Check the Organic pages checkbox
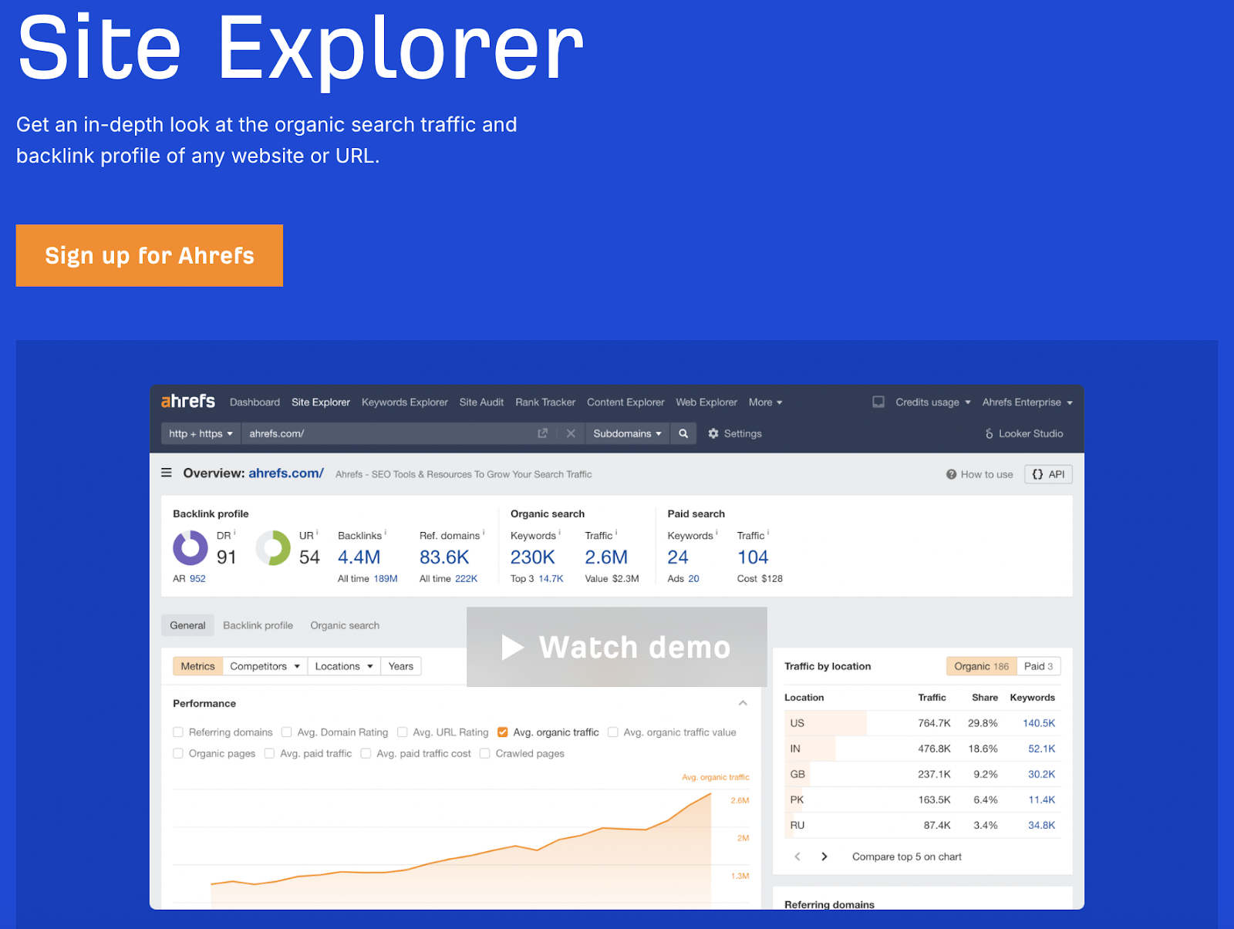 (178, 753)
